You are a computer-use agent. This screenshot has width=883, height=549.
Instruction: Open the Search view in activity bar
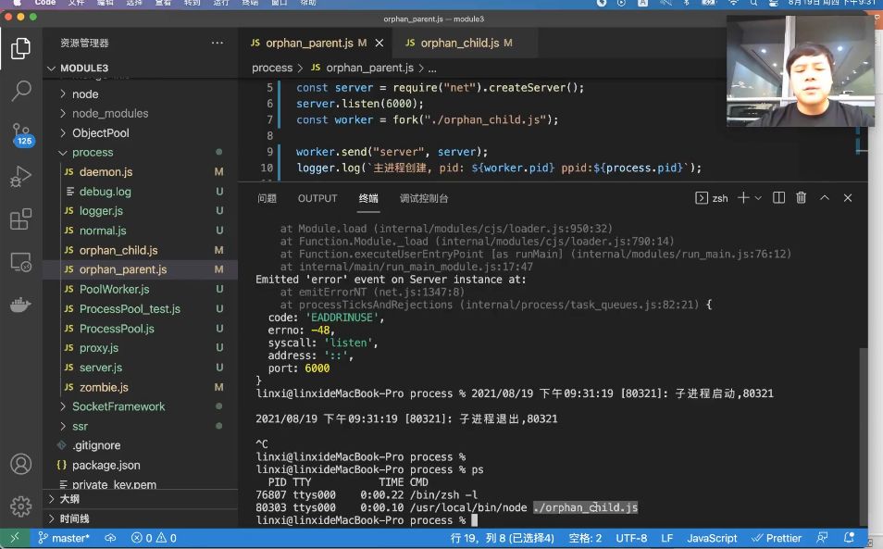(x=21, y=90)
